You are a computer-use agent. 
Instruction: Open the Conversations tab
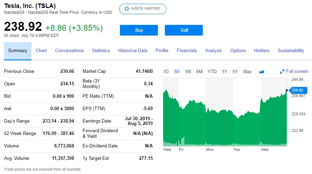click(69, 51)
